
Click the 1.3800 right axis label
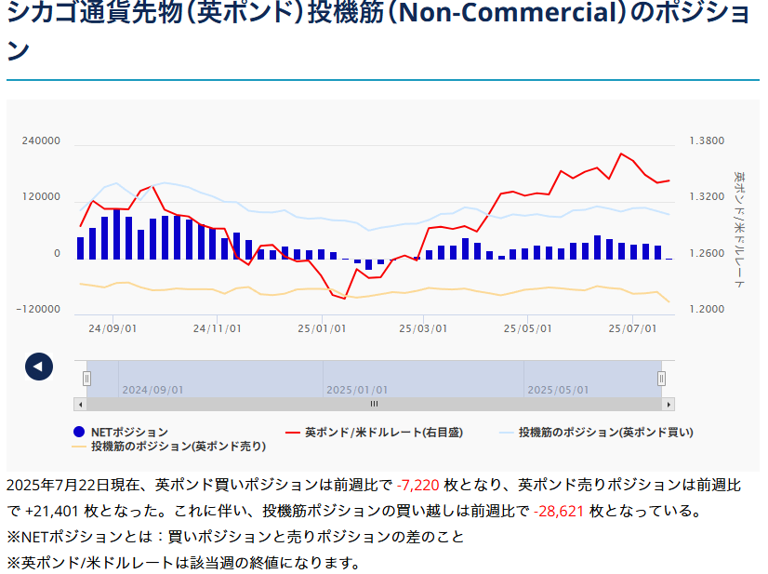pos(707,140)
